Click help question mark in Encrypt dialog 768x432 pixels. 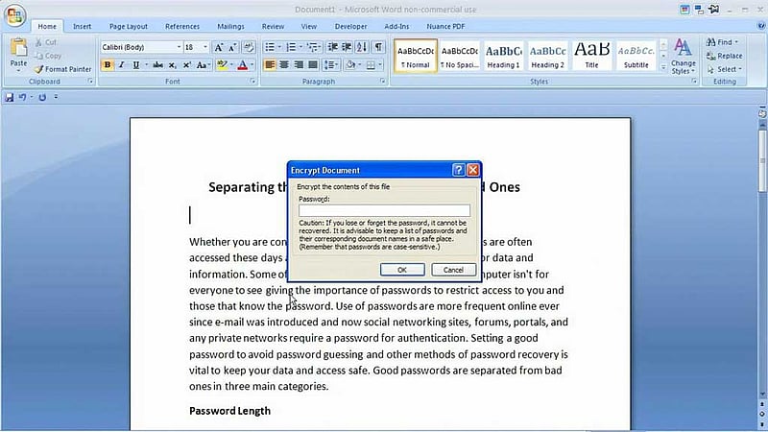[459, 170]
